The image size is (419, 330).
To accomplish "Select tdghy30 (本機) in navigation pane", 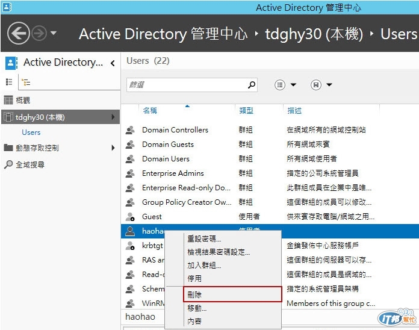I will (x=61, y=117).
